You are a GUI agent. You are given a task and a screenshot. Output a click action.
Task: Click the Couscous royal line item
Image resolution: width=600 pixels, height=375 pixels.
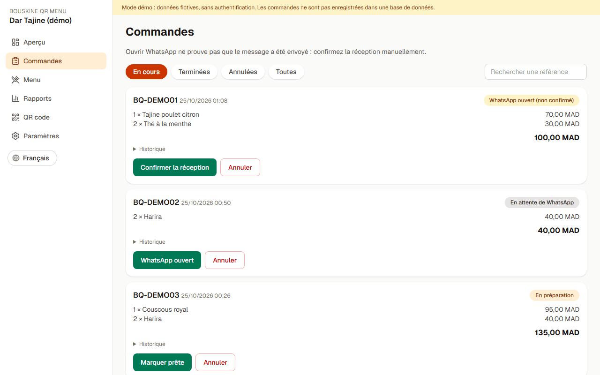click(160, 309)
